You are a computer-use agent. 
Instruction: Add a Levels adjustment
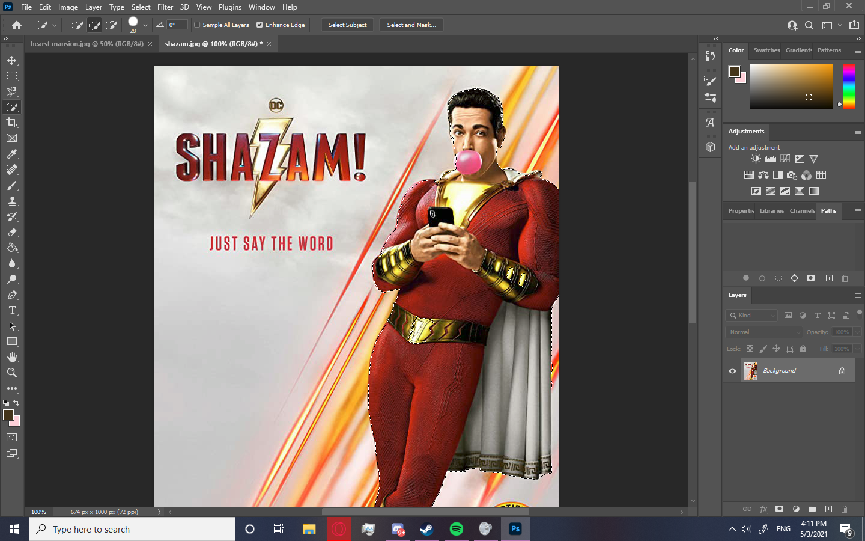pos(770,159)
